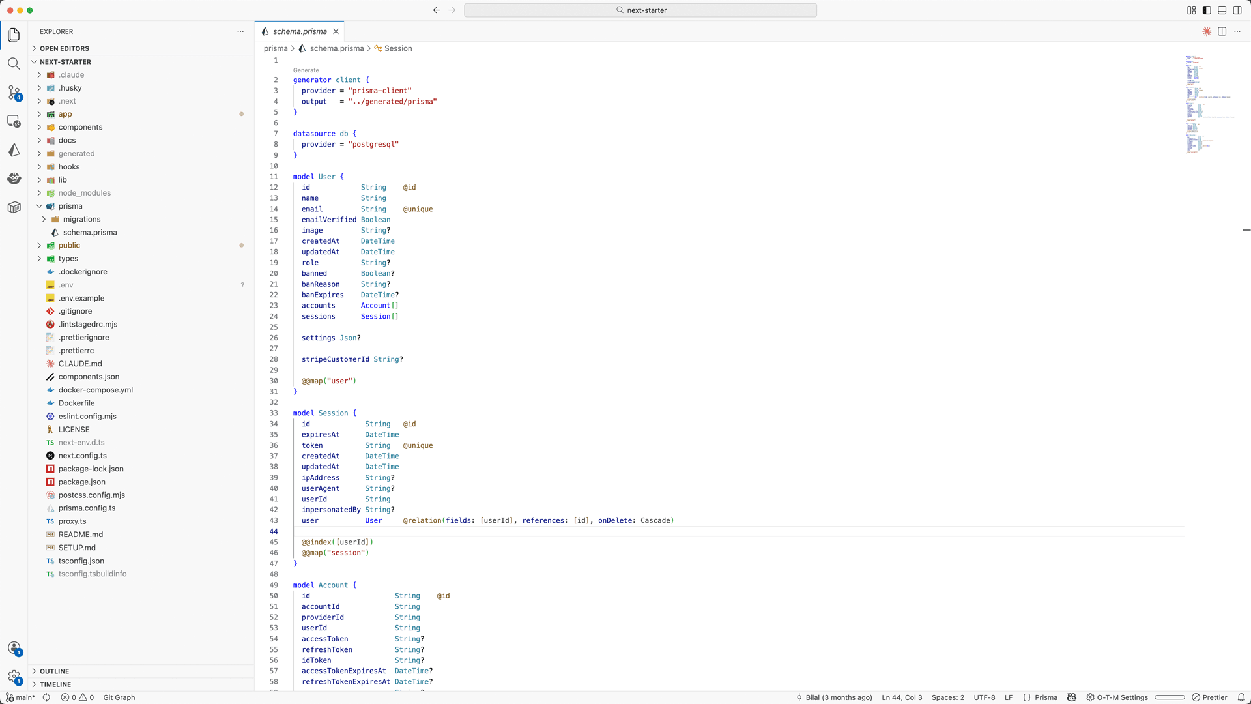Screen dimensions: 1251x704
Task: Open notifications bell in status bar
Action: (1241, 697)
